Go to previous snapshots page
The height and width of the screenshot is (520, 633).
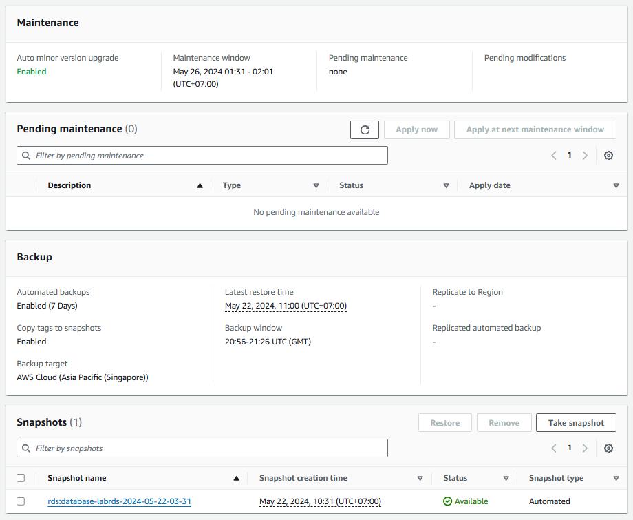[x=554, y=448]
